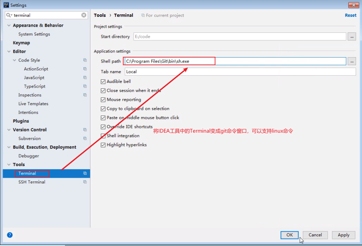Click OK to confirm settings
Screen dimensions: 362x246
pos(290,235)
